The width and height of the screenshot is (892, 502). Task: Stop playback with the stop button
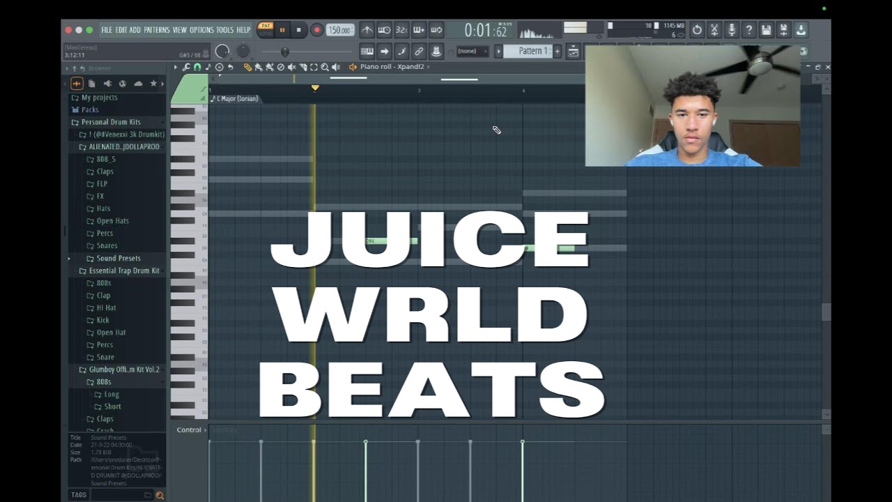click(x=299, y=30)
